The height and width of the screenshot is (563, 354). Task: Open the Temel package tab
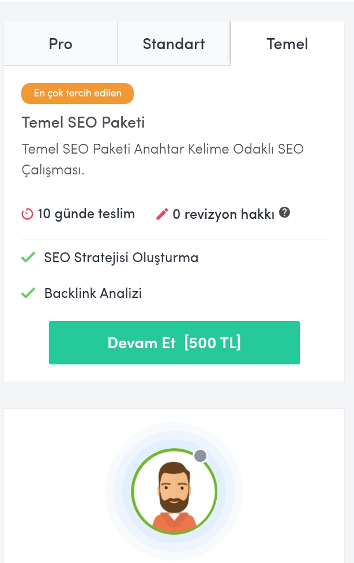pos(287,43)
